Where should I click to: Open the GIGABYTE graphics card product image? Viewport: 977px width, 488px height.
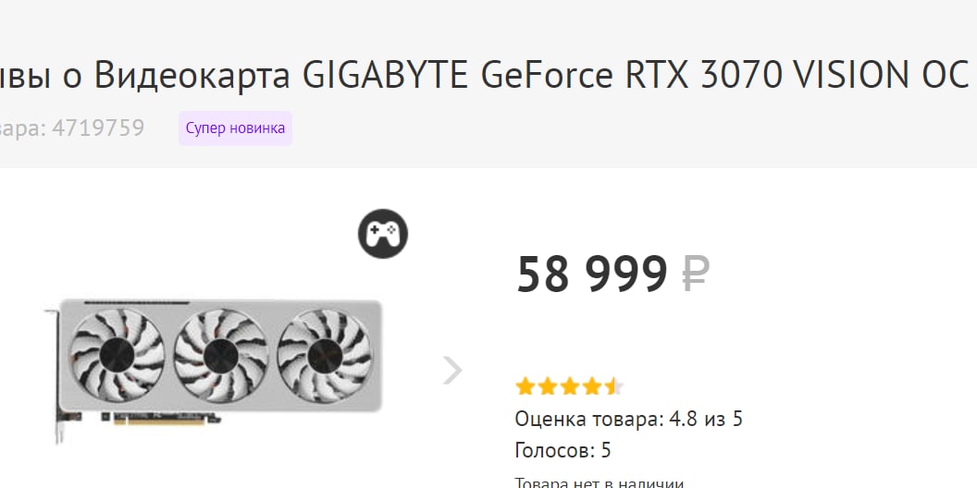tap(215, 368)
